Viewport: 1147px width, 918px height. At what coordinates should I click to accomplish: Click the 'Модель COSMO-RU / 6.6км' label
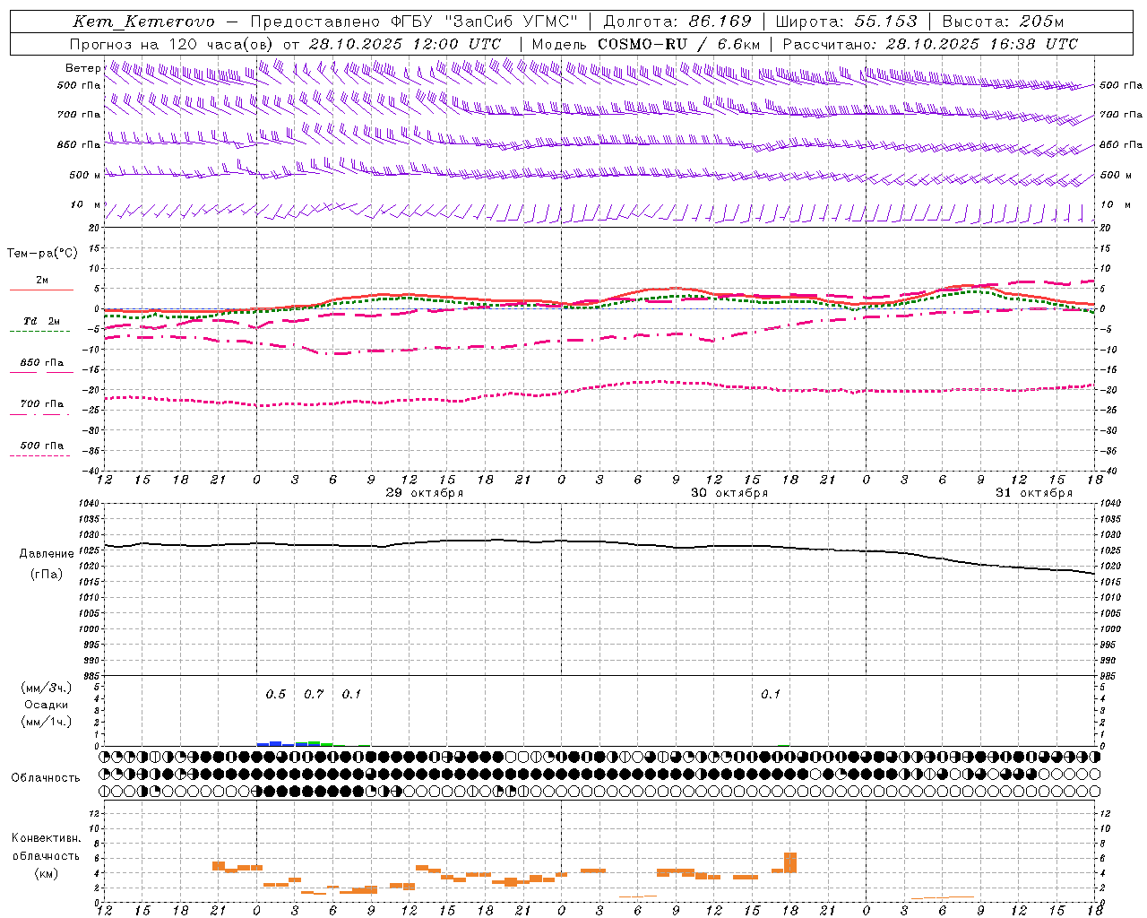[645, 44]
